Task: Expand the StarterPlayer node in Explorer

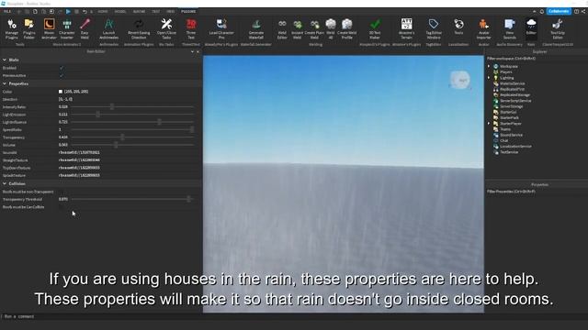Action: 489,124
